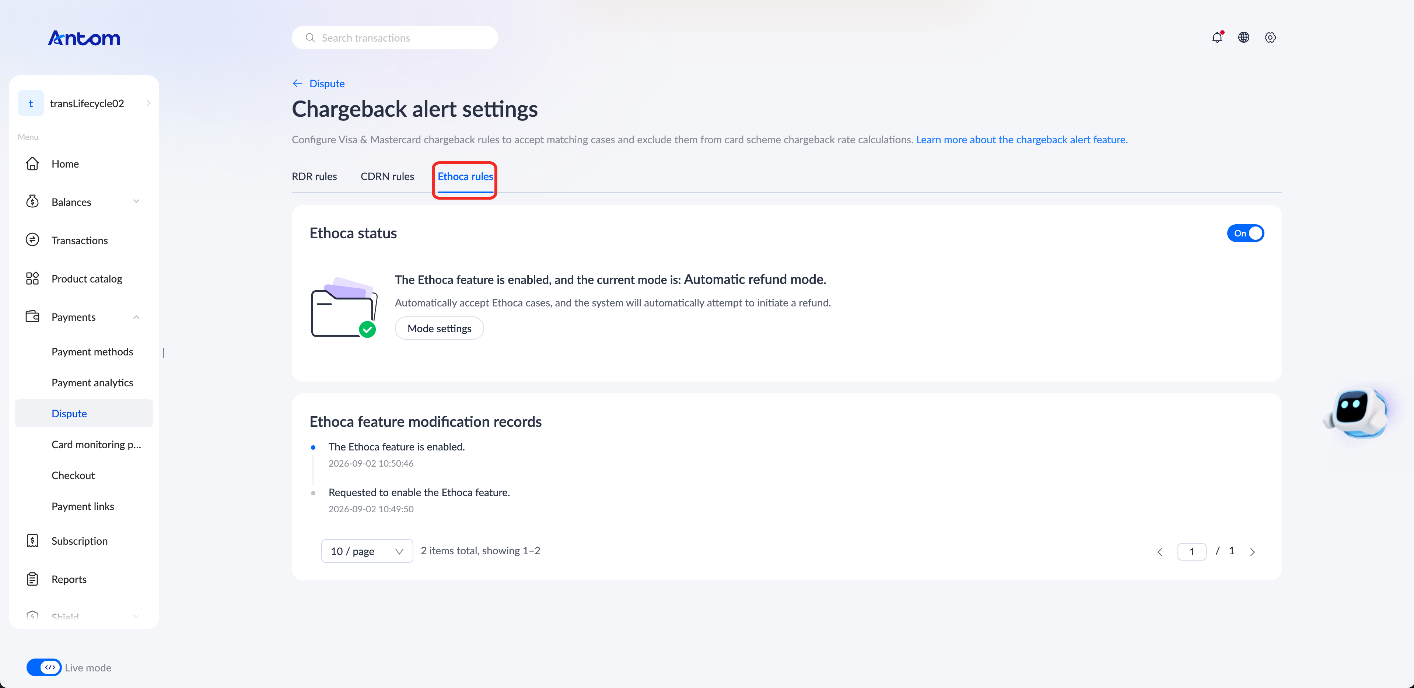1414x688 pixels.
Task: Open the settings gear icon
Action: pos(1270,37)
